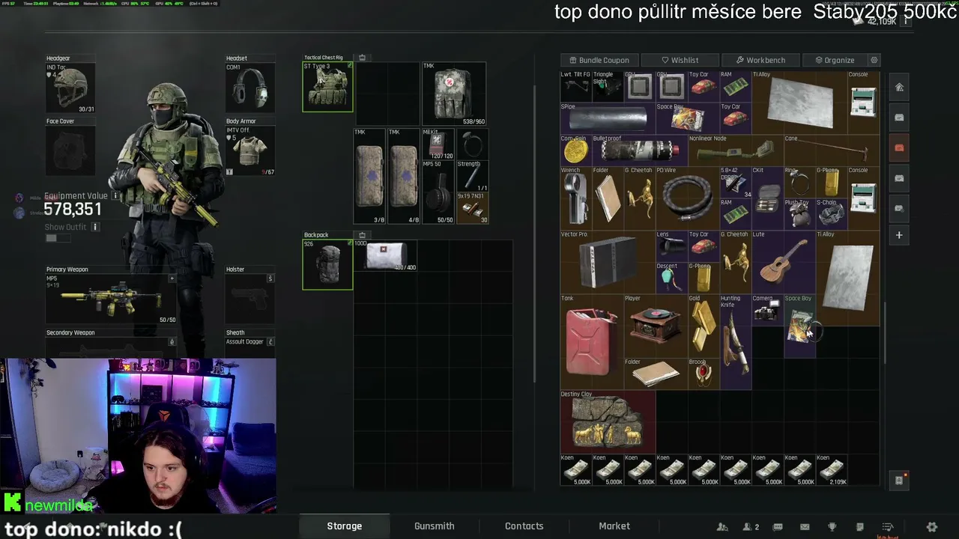Select the red Tank fuel canister
Screen dimensions: 959x539
(x=592, y=342)
